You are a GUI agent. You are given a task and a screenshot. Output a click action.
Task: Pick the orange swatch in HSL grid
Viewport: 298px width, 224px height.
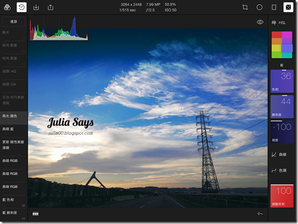pos(277,41)
